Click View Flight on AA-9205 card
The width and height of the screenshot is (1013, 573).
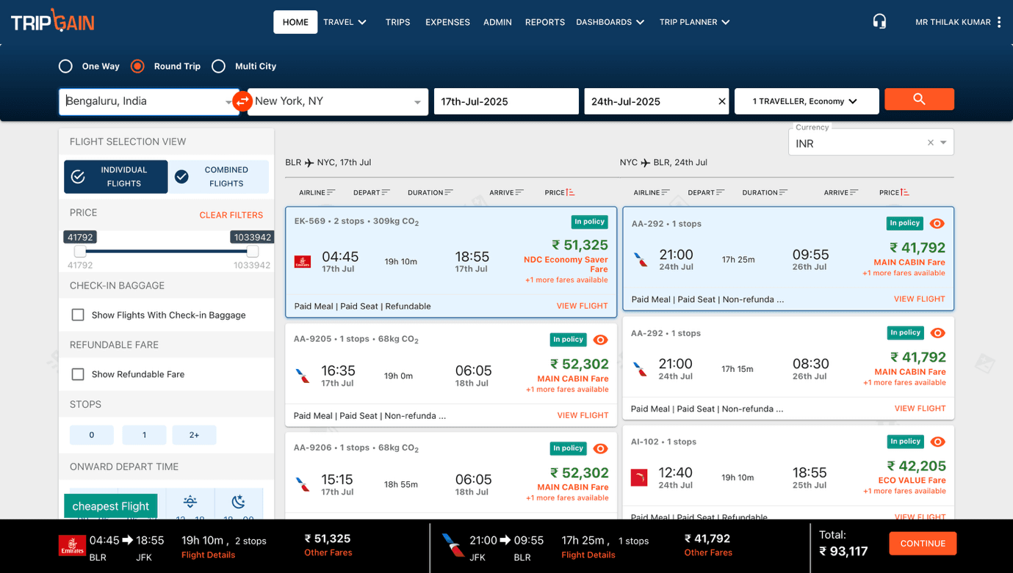pos(583,415)
